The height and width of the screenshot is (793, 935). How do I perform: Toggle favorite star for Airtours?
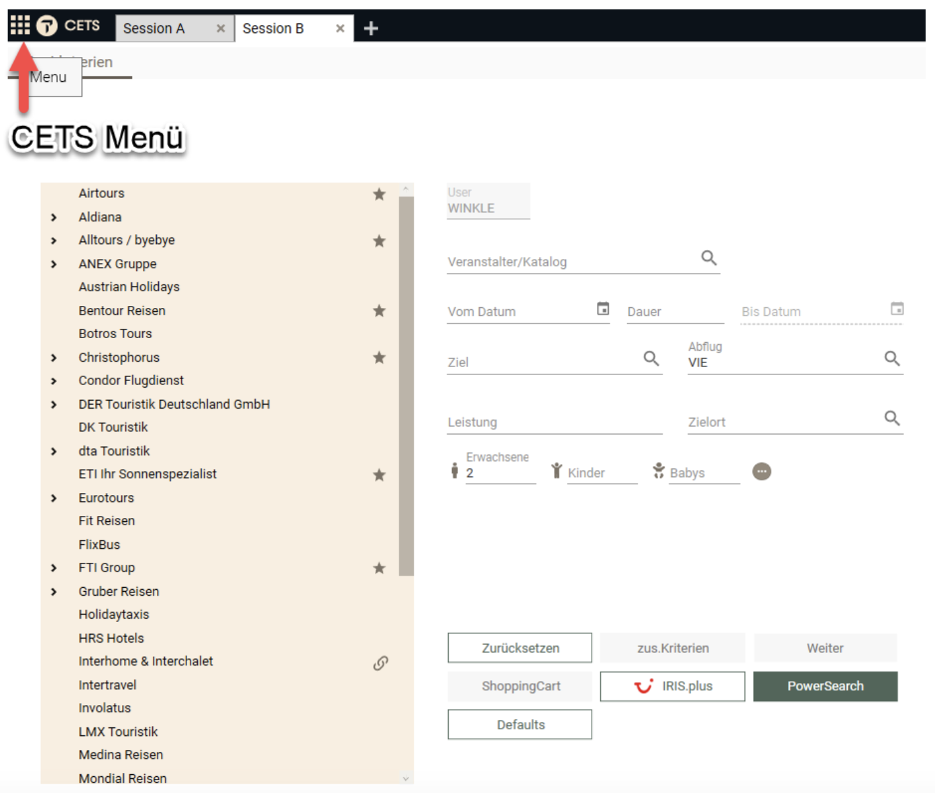point(379,194)
